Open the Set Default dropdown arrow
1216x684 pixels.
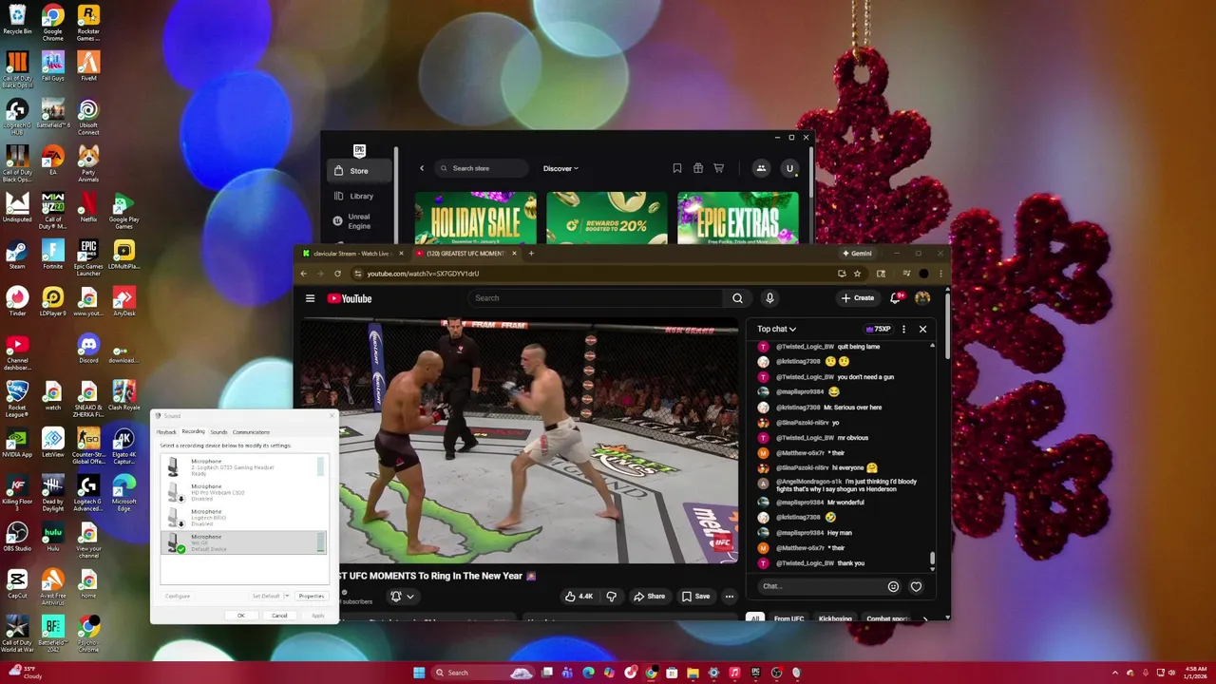(287, 596)
